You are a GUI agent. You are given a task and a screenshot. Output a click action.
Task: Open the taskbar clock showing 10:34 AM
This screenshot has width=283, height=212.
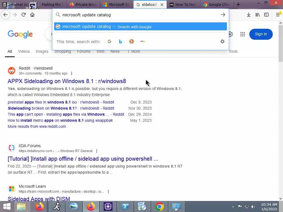(x=269, y=207)
